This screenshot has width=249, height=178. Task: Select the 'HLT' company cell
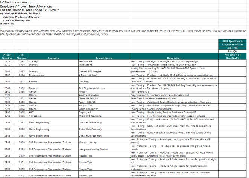tap(53, 113)
